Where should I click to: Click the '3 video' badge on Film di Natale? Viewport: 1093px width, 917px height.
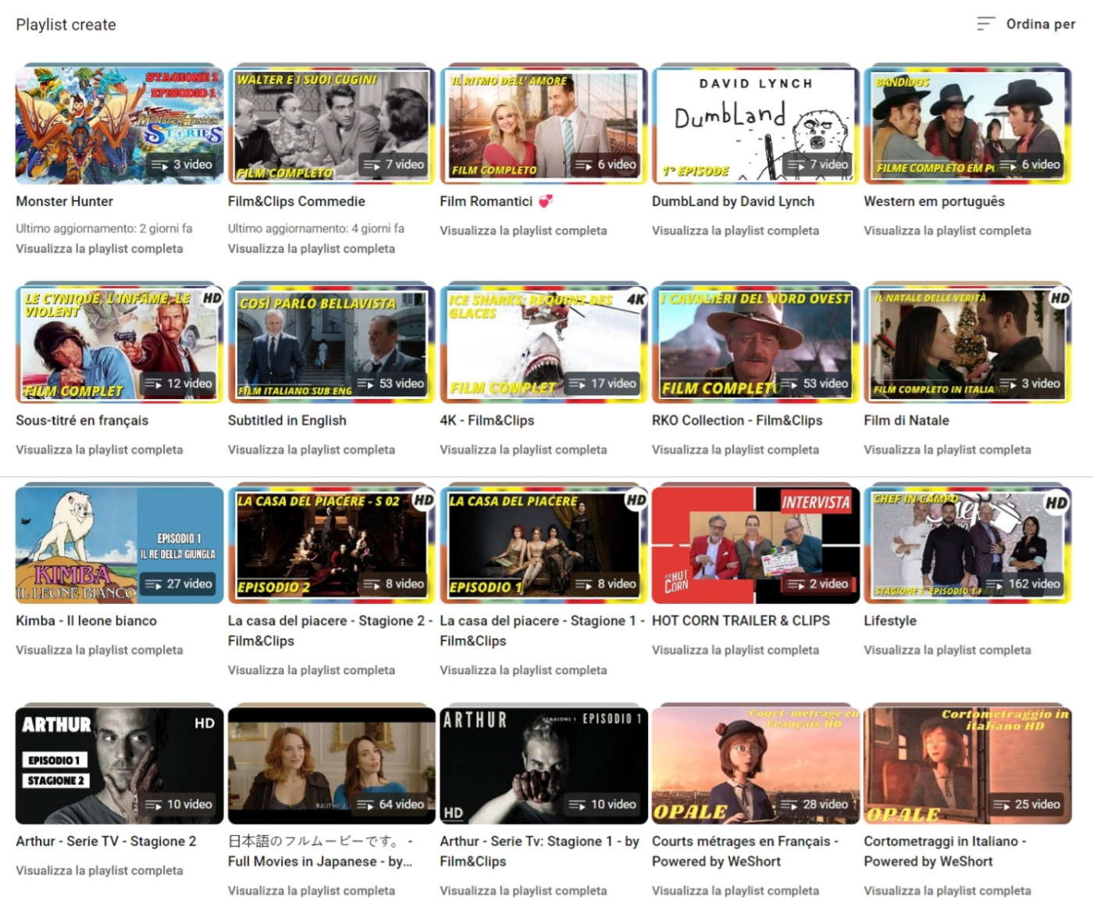pyautogui.click(x=1031, y=384)
